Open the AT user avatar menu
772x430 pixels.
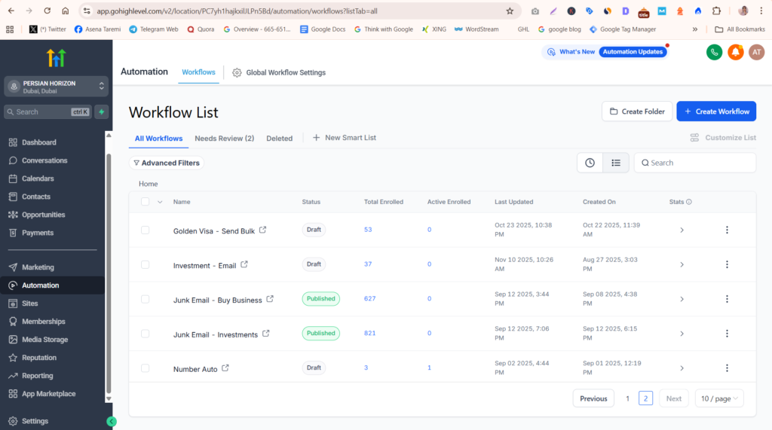click(757, 52)
